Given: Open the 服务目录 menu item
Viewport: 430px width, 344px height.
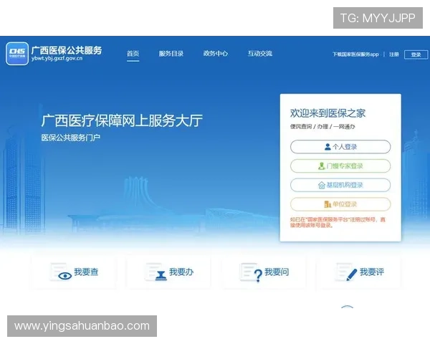Looking at the screenshot, I should tap(171, 54).
